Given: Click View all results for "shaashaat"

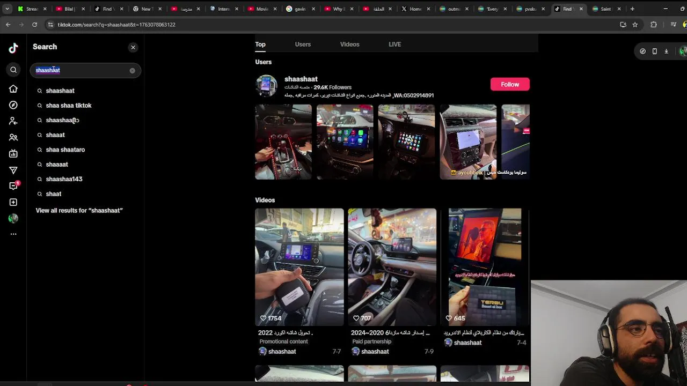Looking at the screenshot, I should 79,211.
